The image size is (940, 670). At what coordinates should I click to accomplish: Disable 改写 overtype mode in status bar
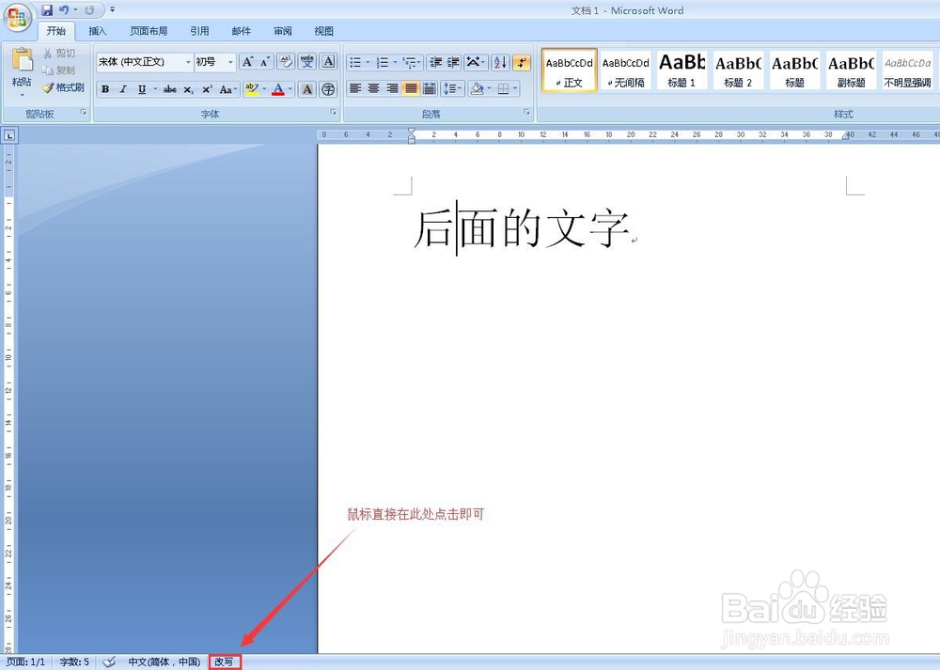[225, 662]
